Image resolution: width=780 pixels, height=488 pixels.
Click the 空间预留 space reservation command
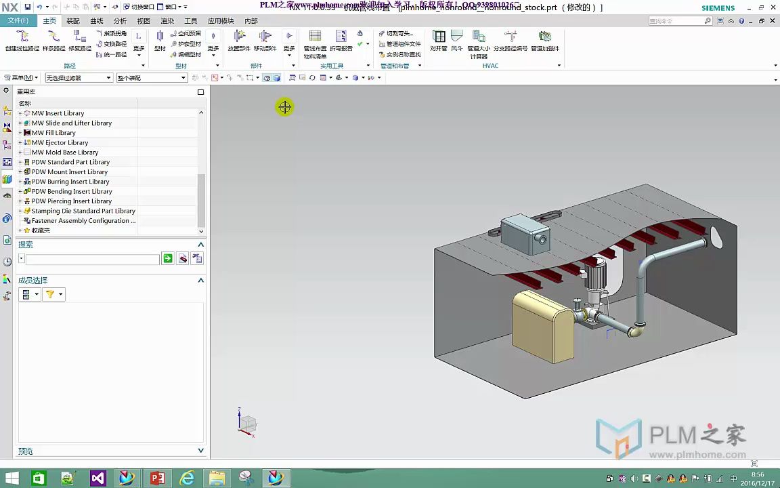pyautogui.click(x=186, y=33)
